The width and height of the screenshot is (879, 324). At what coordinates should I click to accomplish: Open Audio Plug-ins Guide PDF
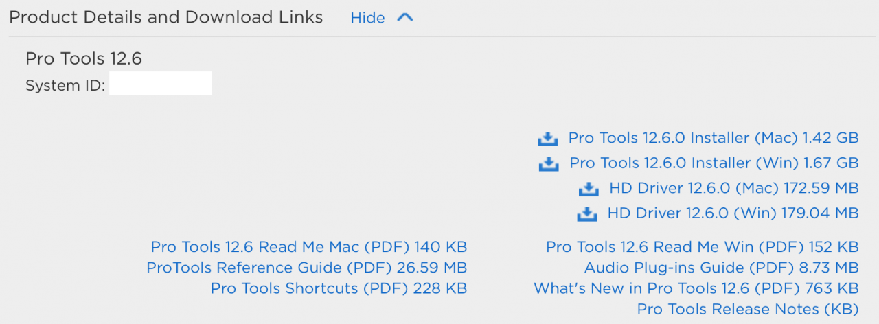pyautogui.click(x=722, y=268)
